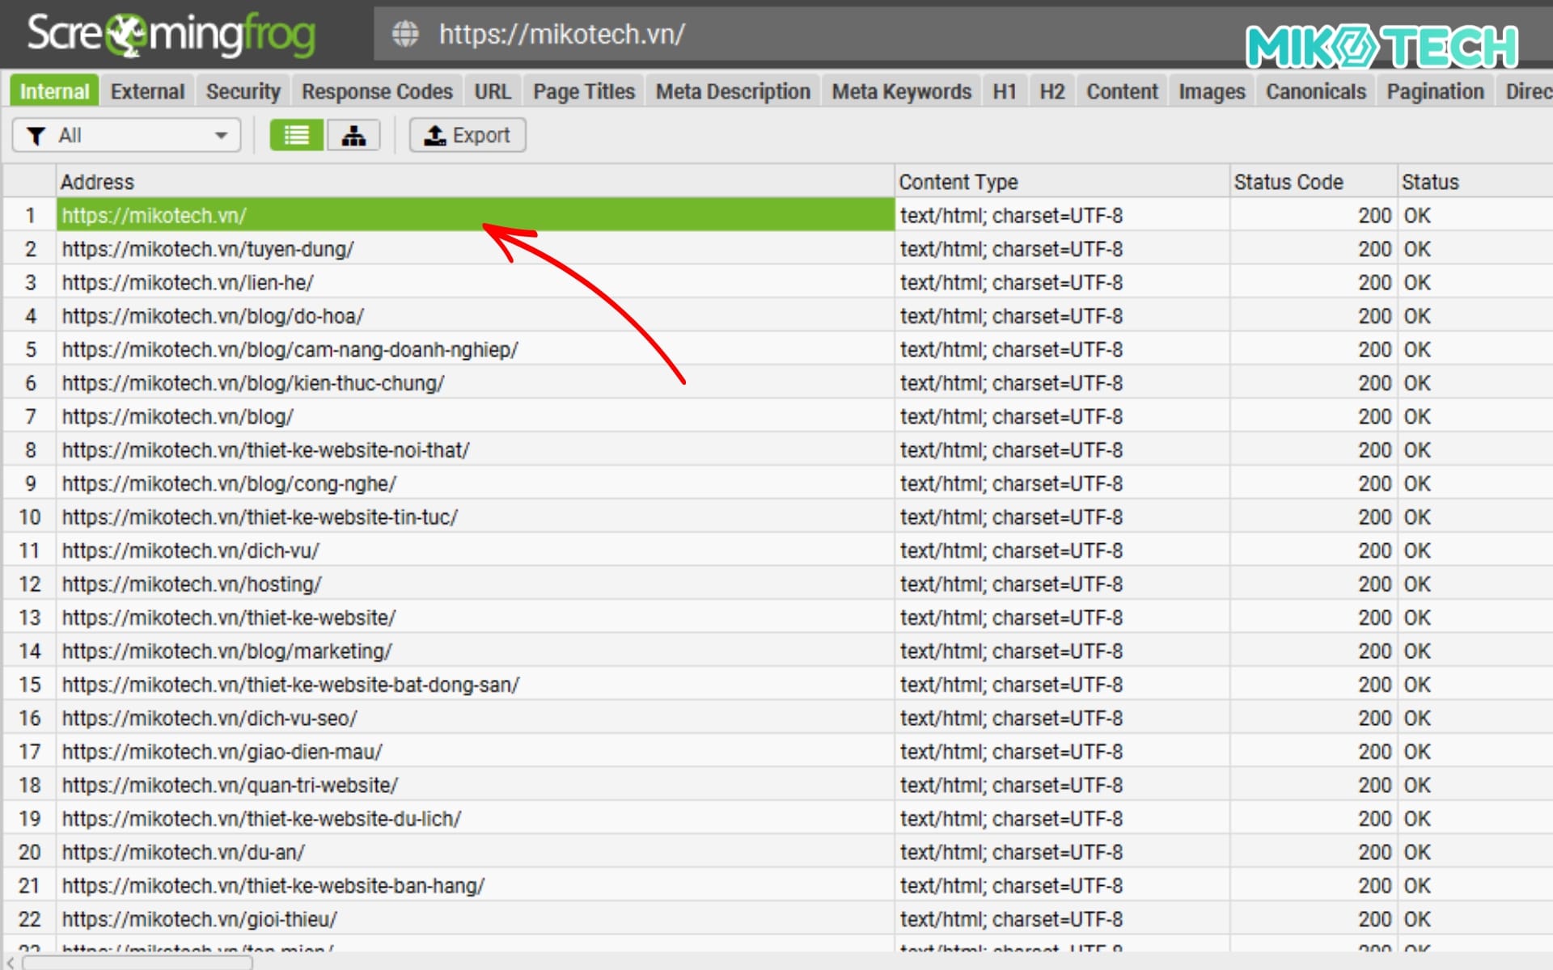Select the Page Titles tab

pos(583,91)
